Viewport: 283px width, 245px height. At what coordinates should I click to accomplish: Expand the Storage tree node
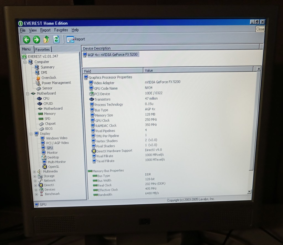click(35, 176)
